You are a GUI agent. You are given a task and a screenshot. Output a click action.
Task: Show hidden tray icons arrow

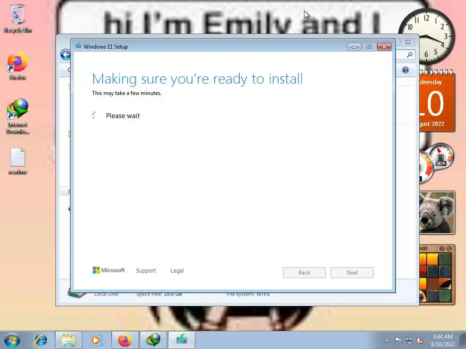point(387,340)
